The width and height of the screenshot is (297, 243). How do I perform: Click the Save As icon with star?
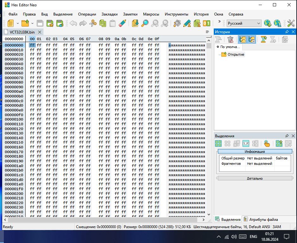[50, 23]
